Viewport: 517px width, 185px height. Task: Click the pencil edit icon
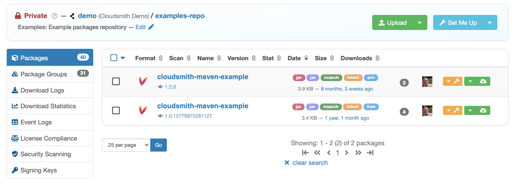[x=151, y=27]
